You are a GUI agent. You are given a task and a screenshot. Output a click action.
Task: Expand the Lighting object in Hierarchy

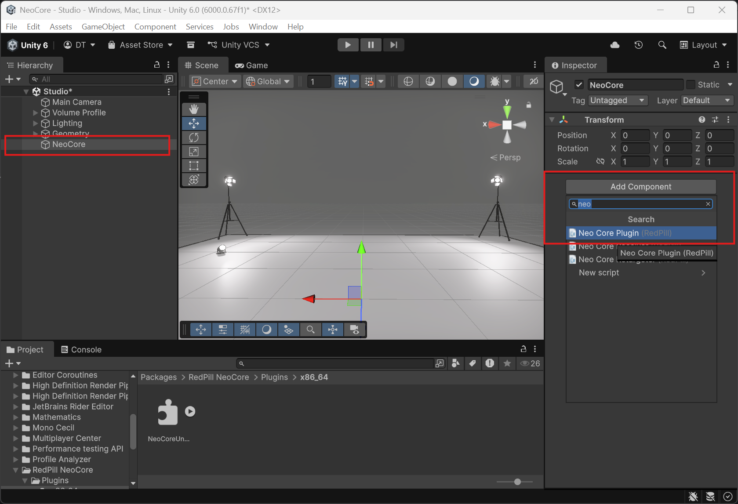(x=36, y=123)
